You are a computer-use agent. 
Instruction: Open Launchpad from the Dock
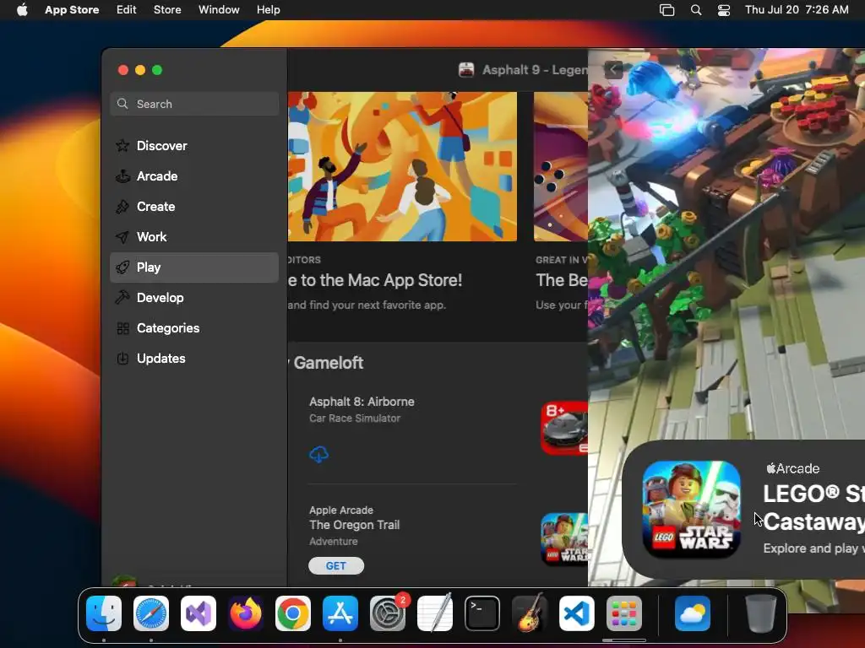[x=624, y=613]
